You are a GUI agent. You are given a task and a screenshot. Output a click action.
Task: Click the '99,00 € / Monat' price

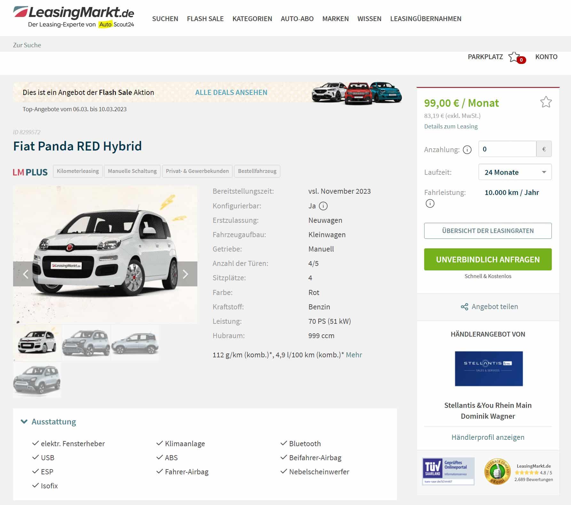click(x=461, y=103)
